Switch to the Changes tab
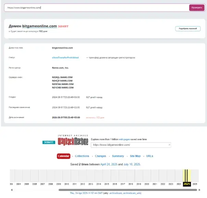This screenshot has height=198, width=207. tap(100, 156)
